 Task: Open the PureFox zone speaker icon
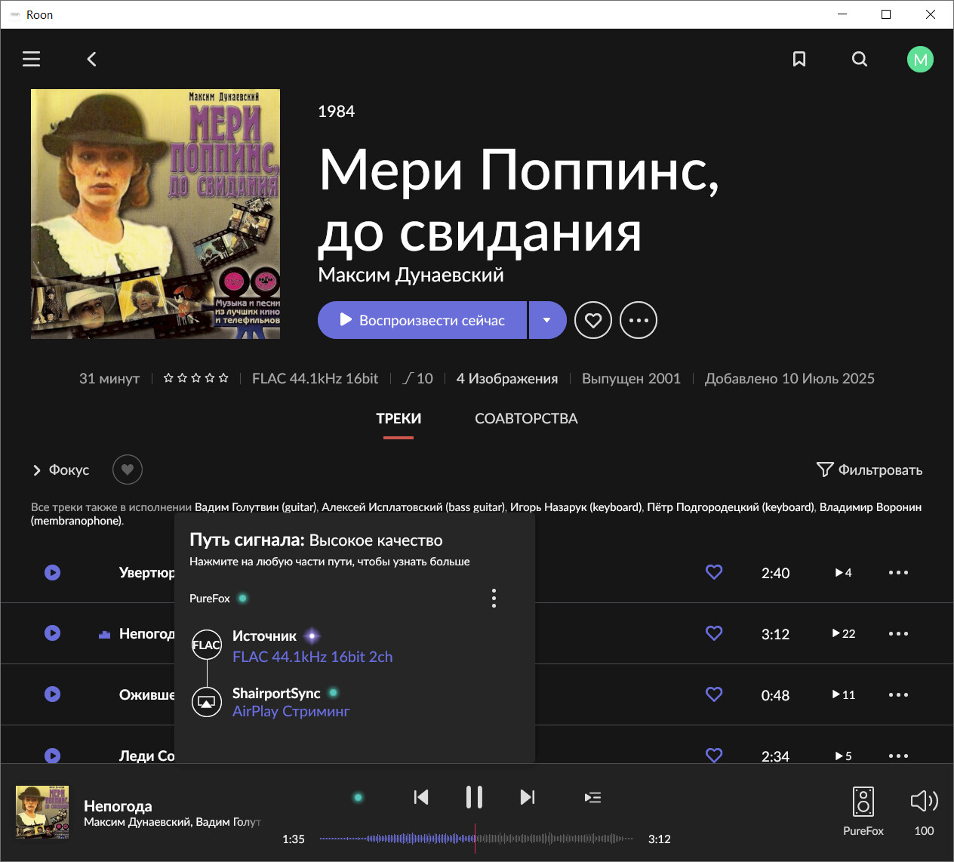[x=863, y=802]
